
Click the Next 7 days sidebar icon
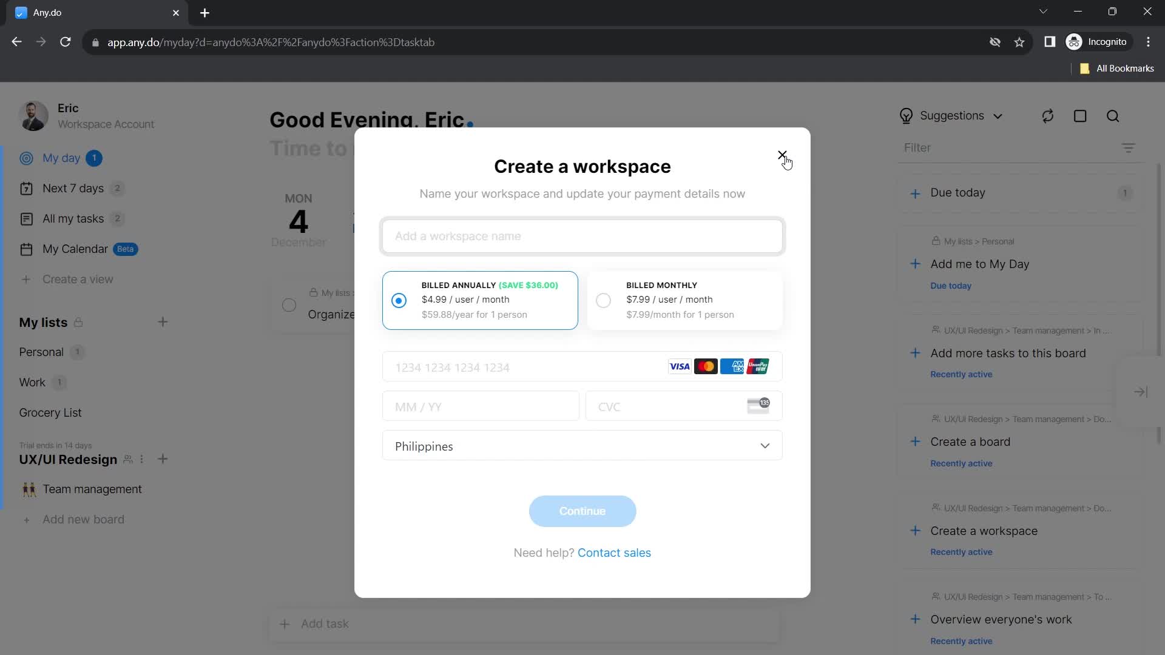pos(25,188)
